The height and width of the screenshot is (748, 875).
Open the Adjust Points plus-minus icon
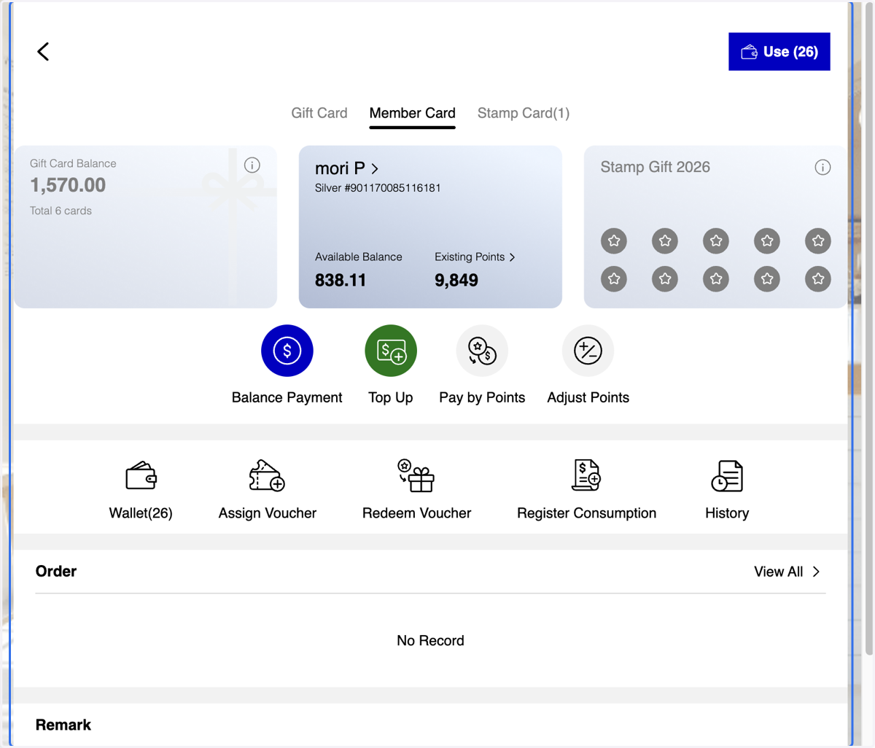pos(588,351)
